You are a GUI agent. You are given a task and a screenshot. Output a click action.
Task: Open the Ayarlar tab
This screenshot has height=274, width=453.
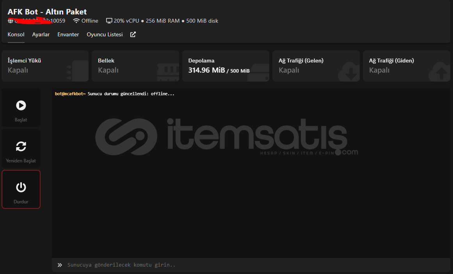(41, 34)
